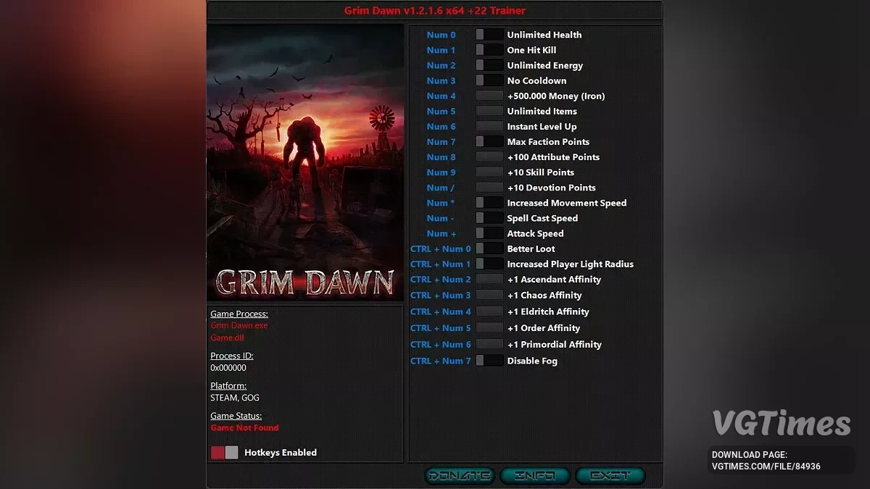Toggle One Hit Kill on
Screen dimensions: 870x489
[489, 49]
